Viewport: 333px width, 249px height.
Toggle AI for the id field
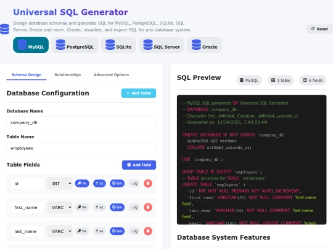(99, 183)
